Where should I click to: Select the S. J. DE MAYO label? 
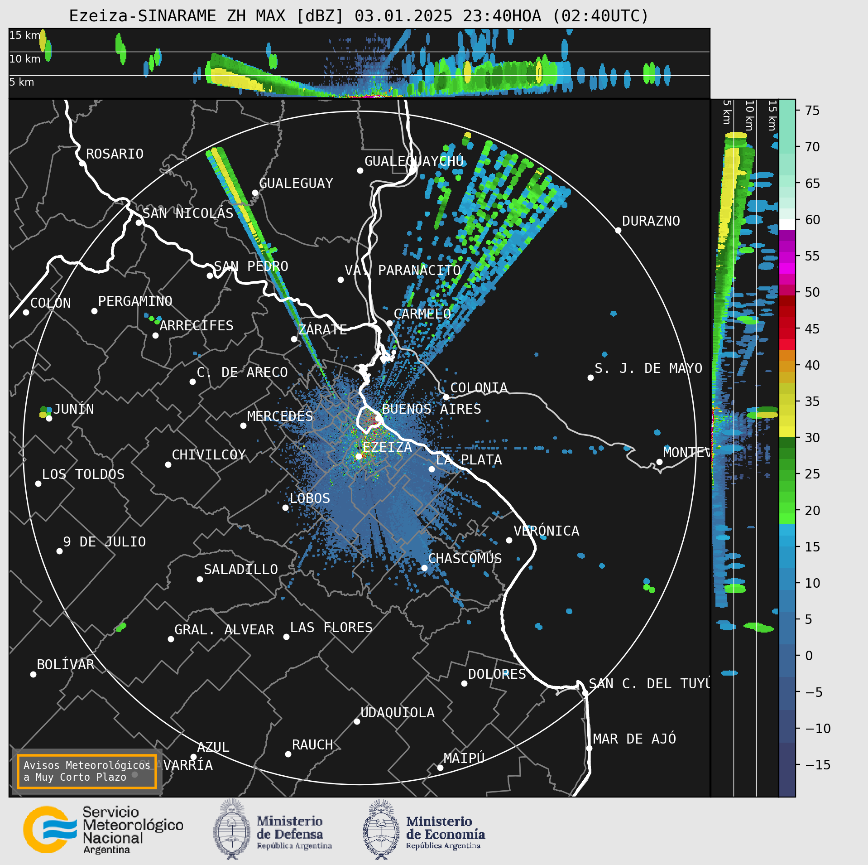pyautogui.click(x=648, y=368)
